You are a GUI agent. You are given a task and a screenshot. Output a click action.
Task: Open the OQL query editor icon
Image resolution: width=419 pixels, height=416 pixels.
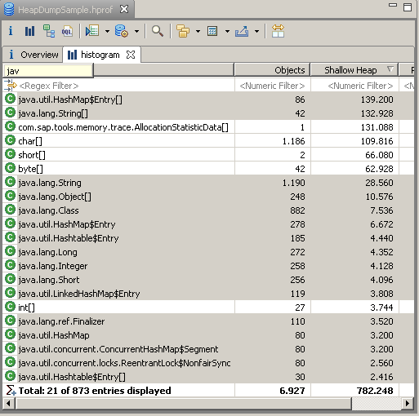(x=67, y=31)
